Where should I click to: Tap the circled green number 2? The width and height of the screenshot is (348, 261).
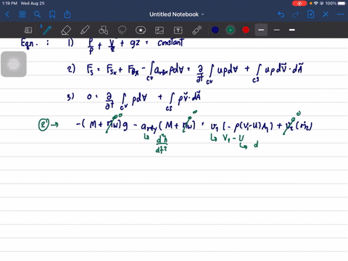click(43, 125)
